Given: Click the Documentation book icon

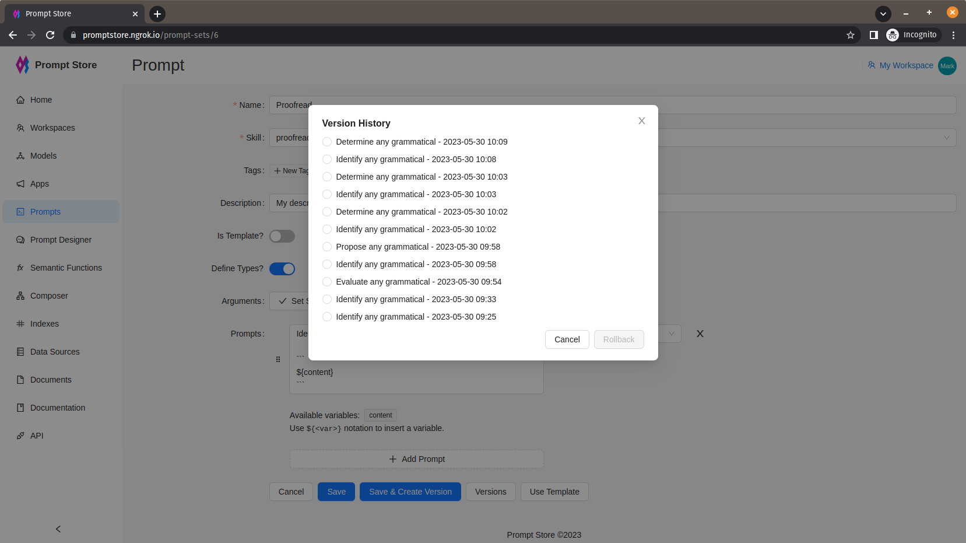Looking at the screenshot, I should pos(20,408).
